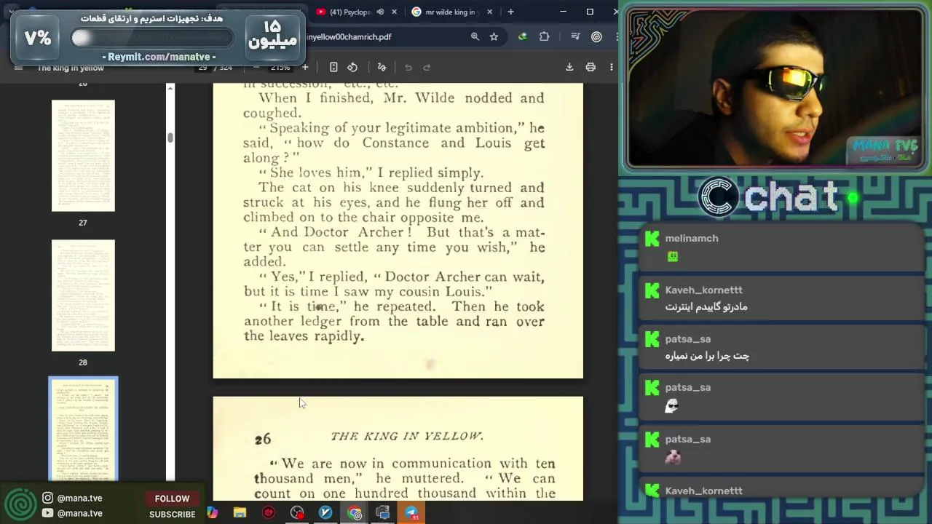
Task: Open the browser extensions puzzle icon
Action: [544, 36]
